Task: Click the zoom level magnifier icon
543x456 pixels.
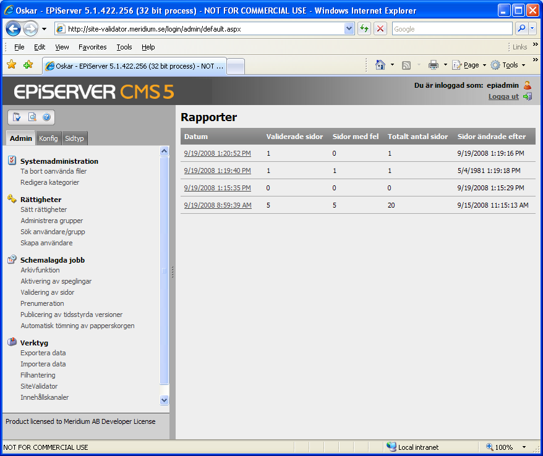Action: (x=489, y=447)
